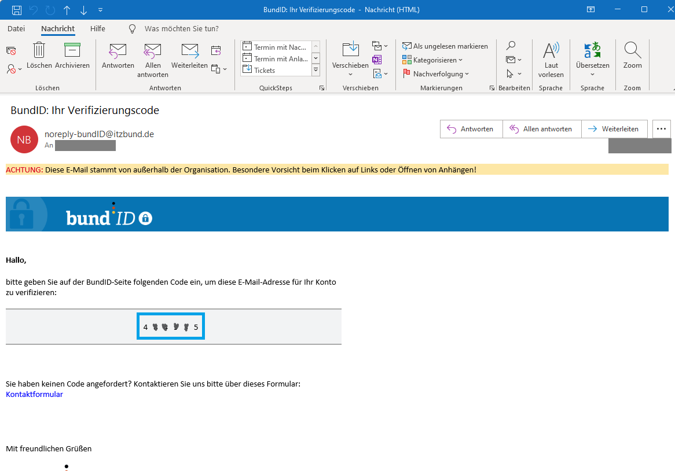Archive the message with Archivieren icon
The width and height of the screenshot is (675, 471).
pyautogui.click(x=72, y=56)
